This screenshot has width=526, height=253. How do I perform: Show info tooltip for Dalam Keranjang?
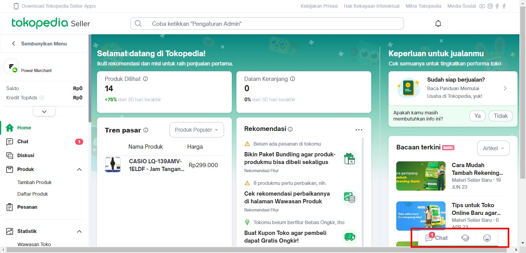pos(292,79)
